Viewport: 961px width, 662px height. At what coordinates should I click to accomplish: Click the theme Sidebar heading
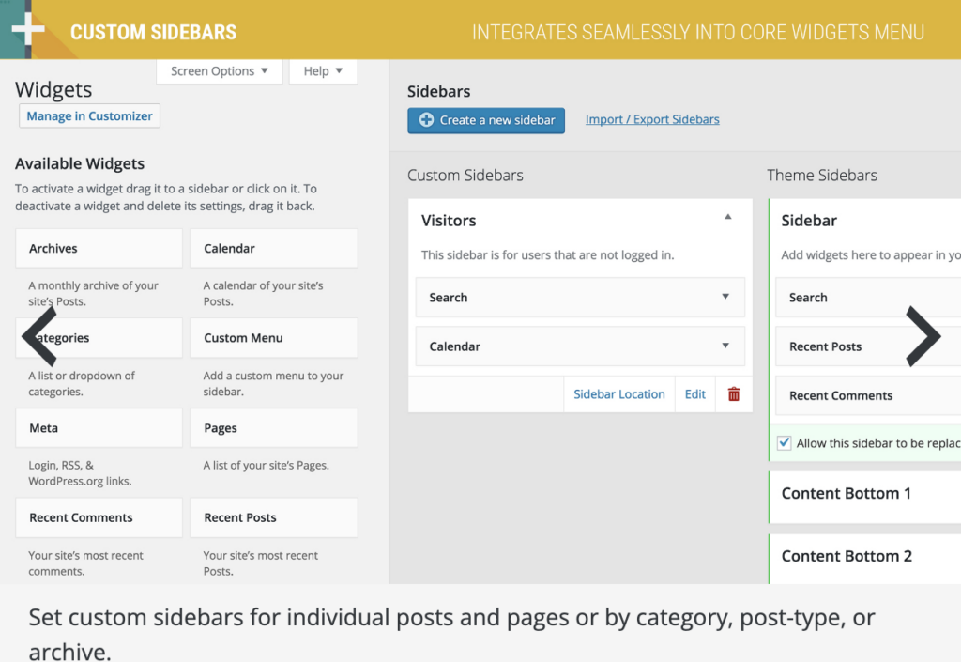pos(809,220)
